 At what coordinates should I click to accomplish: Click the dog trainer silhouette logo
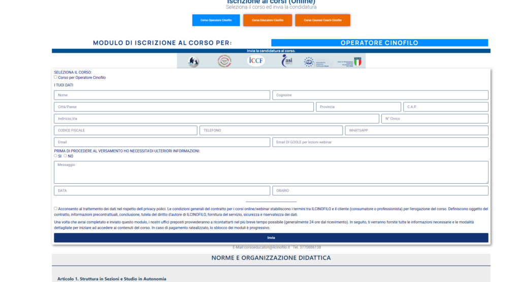click(x=193, y=61)
